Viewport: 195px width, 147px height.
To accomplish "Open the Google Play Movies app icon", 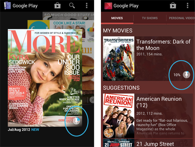I will (108, 6).
